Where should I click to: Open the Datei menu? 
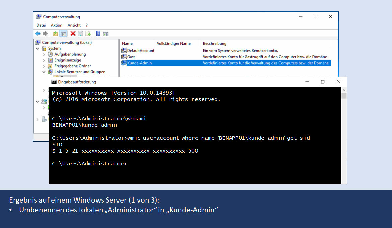tap(41, 25)
